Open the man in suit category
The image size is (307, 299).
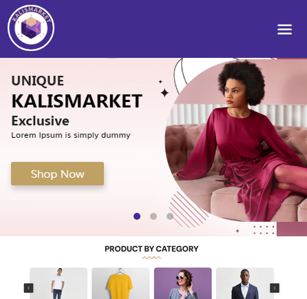(245, 283)
